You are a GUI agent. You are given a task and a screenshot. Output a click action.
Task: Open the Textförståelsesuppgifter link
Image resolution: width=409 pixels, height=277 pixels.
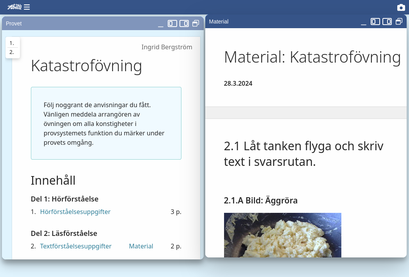click(75, 246)
